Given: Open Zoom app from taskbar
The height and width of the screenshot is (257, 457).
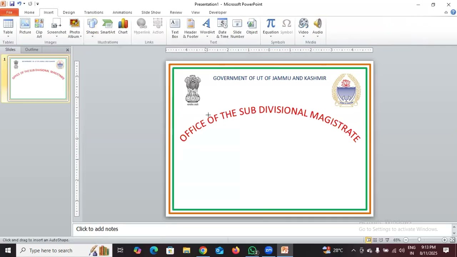Looking at the screenshot, I should pyautogui.click(x=268, y=250).
